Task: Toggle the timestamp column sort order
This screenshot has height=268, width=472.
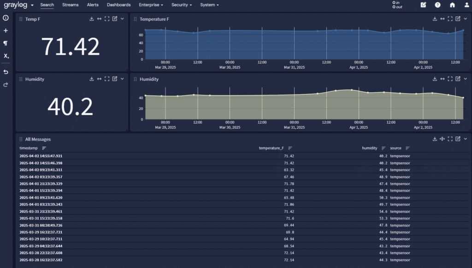Action: [x=43, y=148]
